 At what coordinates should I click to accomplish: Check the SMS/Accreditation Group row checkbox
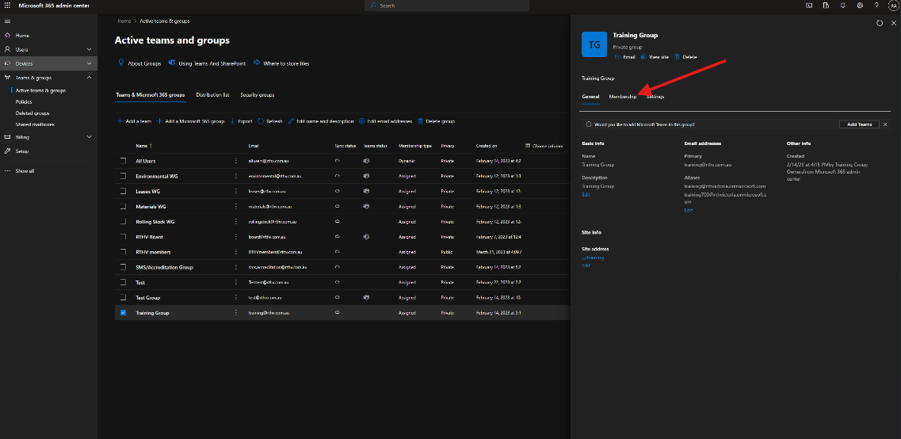(123, 267)
